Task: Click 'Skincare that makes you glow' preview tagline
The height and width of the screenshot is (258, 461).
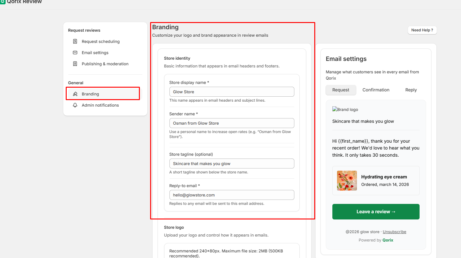Action: (x=363, y=121)
